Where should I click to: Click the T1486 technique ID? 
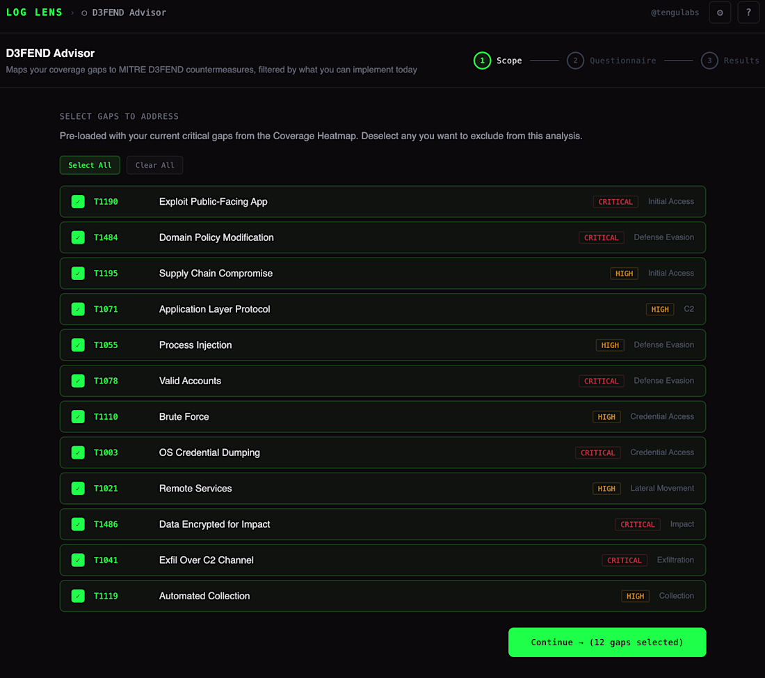(106, 524)
